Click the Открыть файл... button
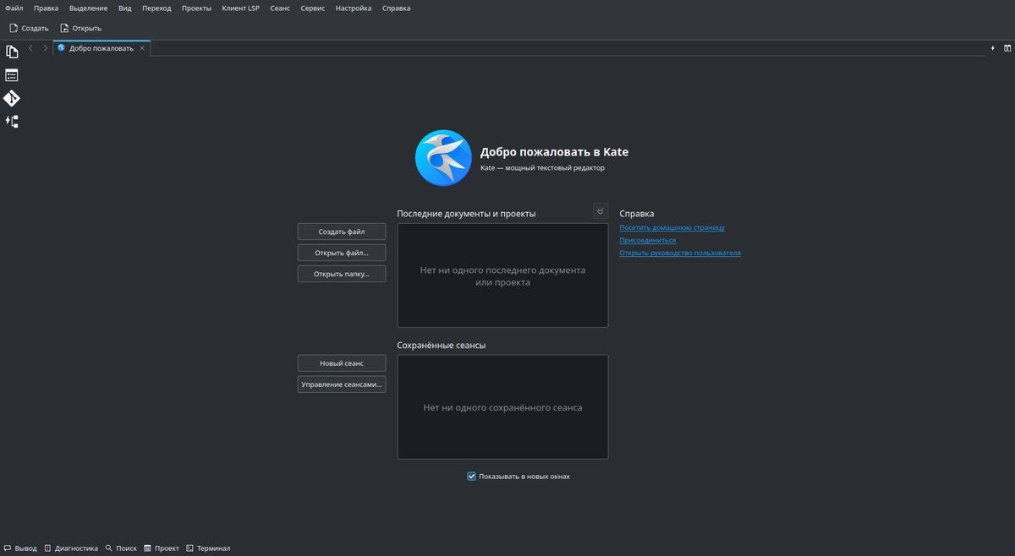The image size is (1015, 556). pyautogui.click(x=342, y=253)
